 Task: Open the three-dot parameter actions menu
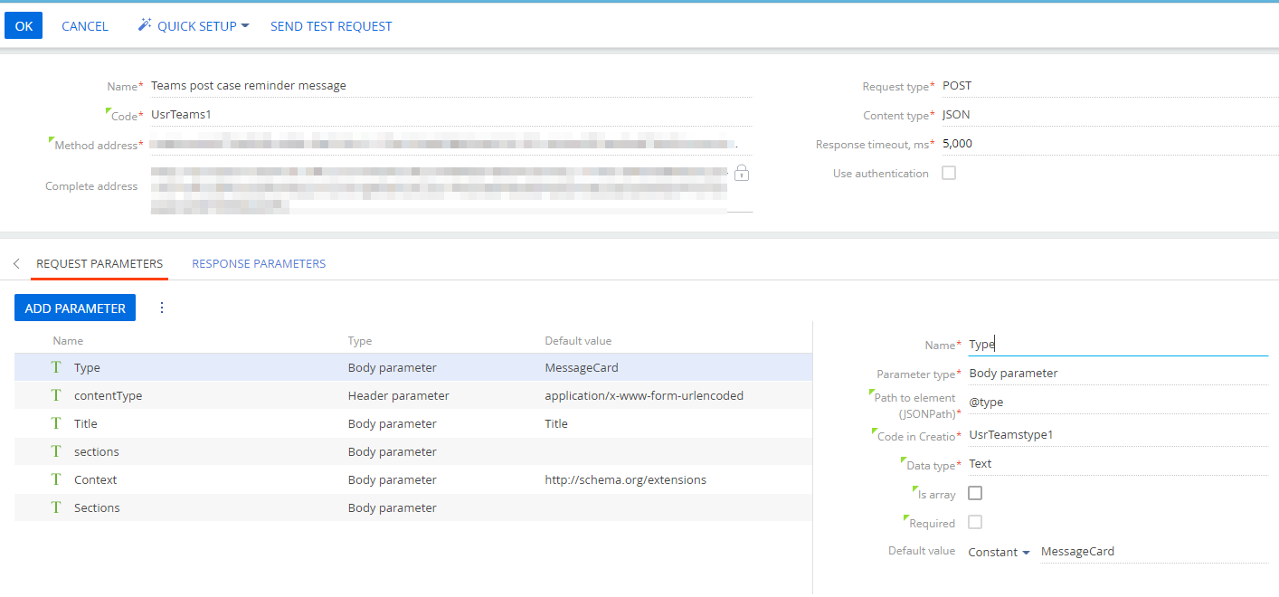click(162, 308)
